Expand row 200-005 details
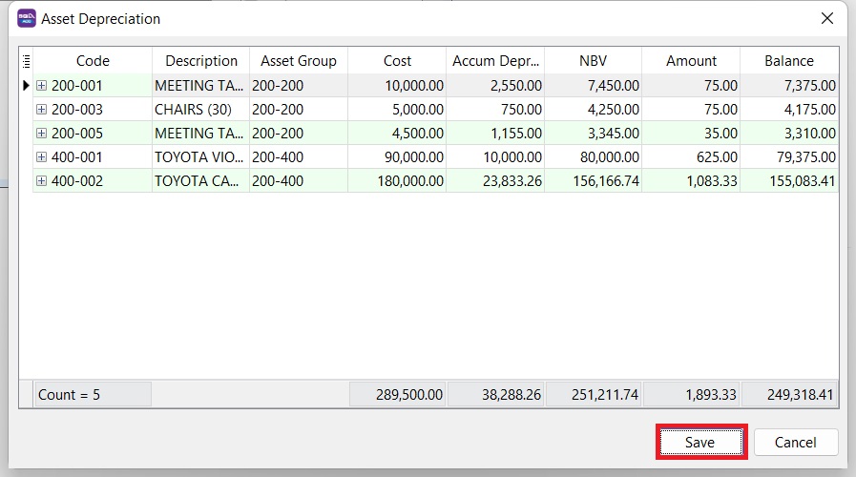The image size is (856, 477). (41, 134)
